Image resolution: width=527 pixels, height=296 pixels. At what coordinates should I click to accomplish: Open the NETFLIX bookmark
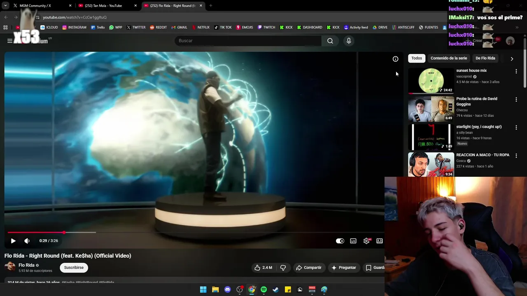(201, 28)
